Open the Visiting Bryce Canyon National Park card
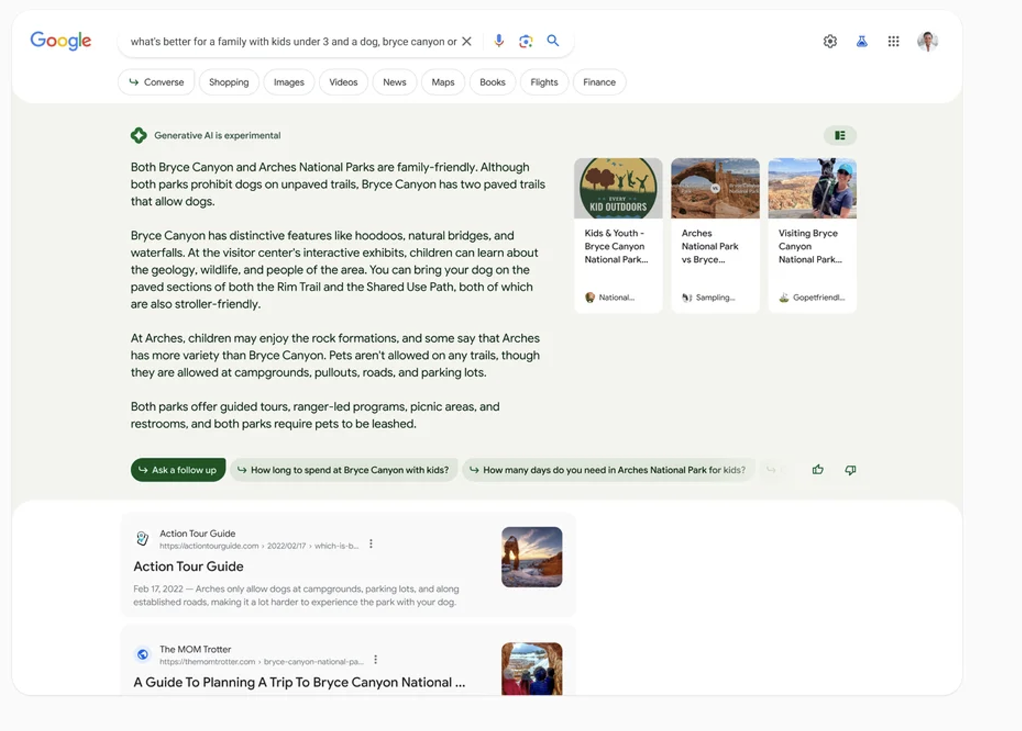Screen dimensions: 1022x731 point(812,235)
